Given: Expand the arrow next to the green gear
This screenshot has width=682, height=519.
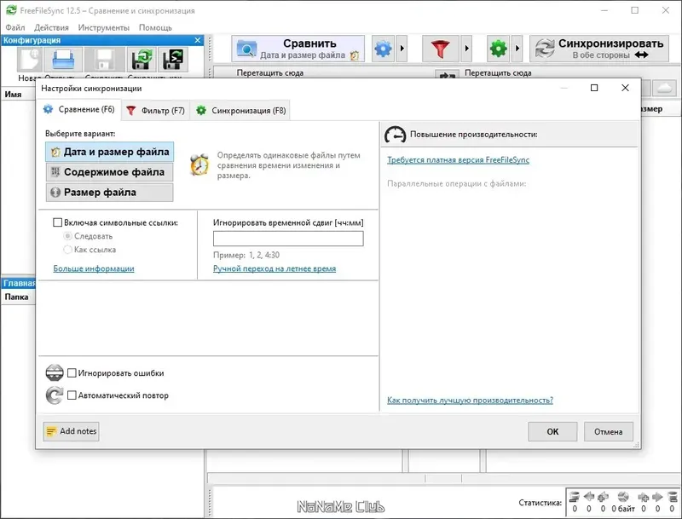Looking at the screenshot, I should [x=517, y=49].
